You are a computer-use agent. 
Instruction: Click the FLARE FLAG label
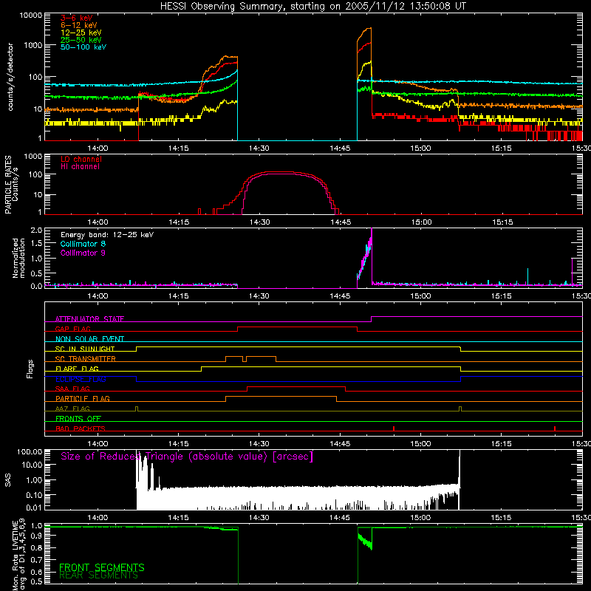(77, 369)
